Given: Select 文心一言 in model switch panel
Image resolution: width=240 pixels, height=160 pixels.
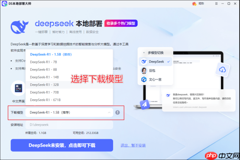Looking at the screenshot, I should 156,79.
